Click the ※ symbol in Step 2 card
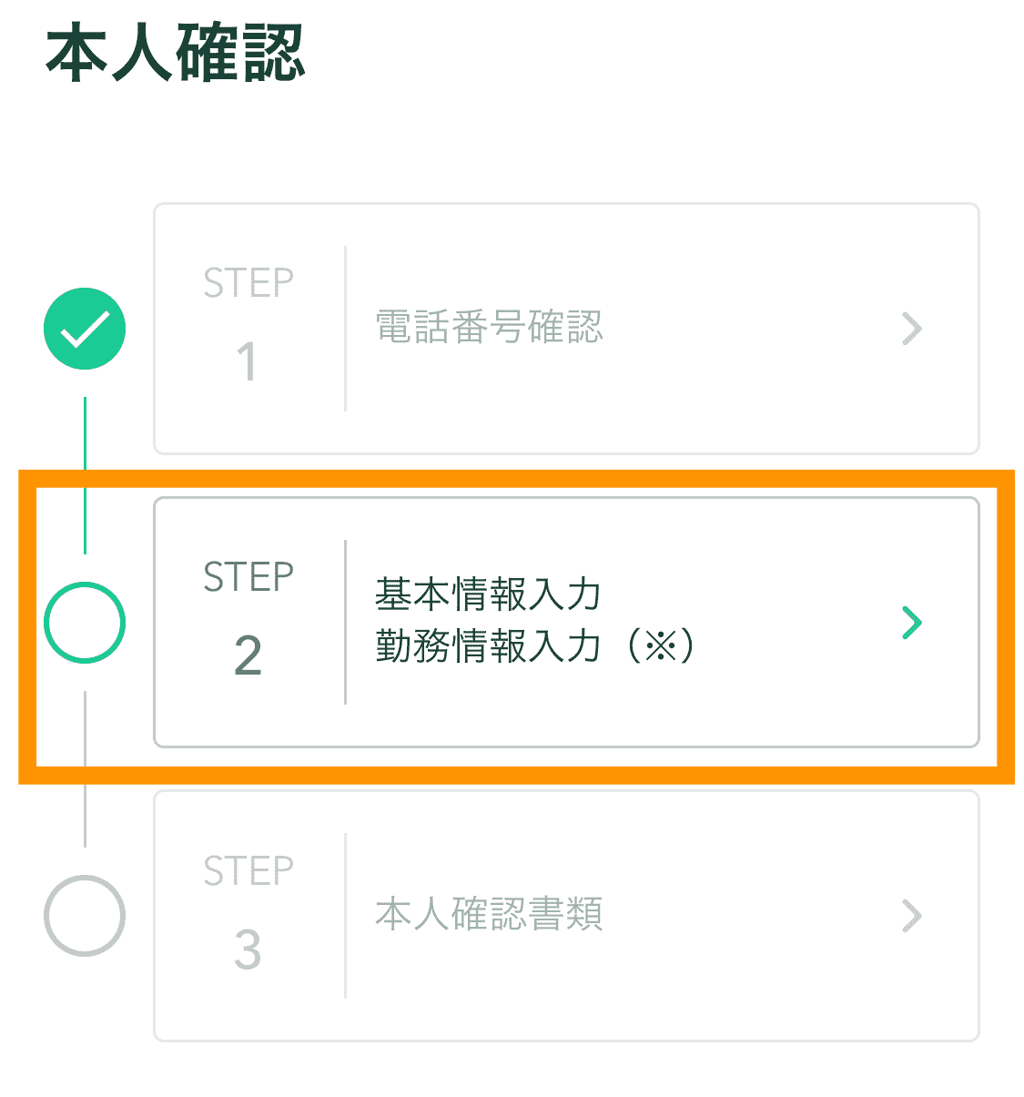This screenshot has width=1024, height=1097. (661, 647)
